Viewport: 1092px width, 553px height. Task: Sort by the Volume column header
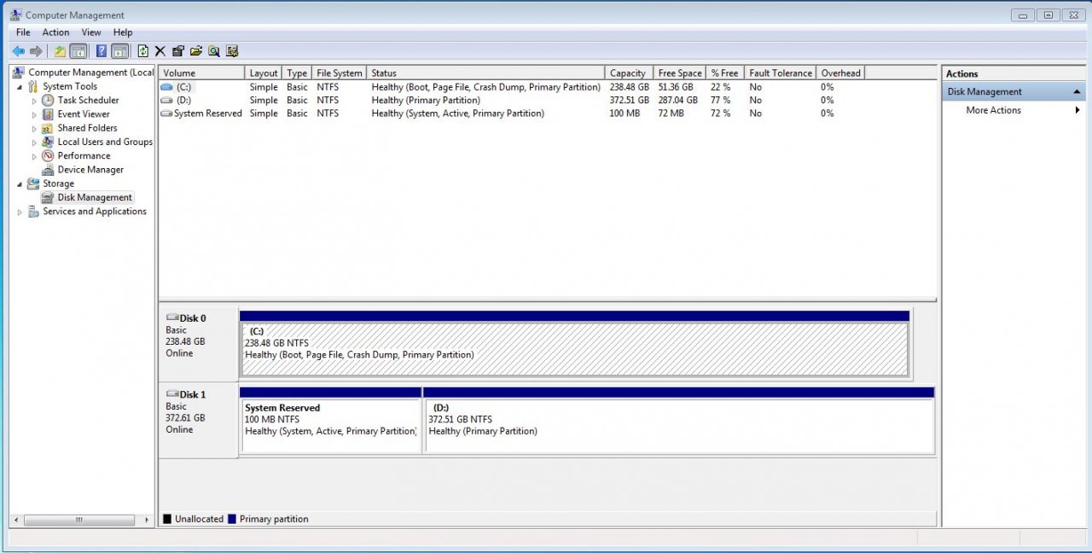[201, 73]
